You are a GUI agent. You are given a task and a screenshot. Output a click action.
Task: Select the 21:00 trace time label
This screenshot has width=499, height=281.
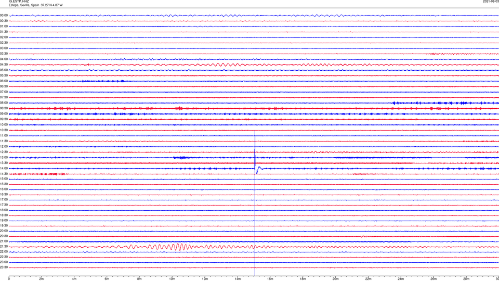coord(4,241)
